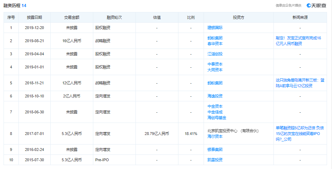Open news link about 16亿元人民币融资
Viewport: 332px width, 169px height.
pyautogui.click(x=298, y=41)
